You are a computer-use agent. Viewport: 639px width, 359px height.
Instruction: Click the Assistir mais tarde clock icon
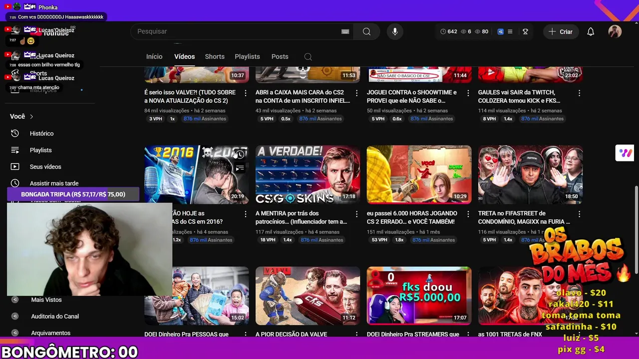[x=15, y=183]
